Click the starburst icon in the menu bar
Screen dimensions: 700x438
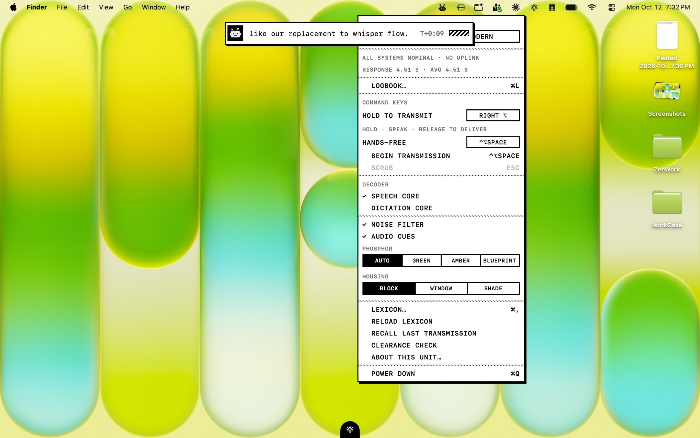(x=516, y=7)
